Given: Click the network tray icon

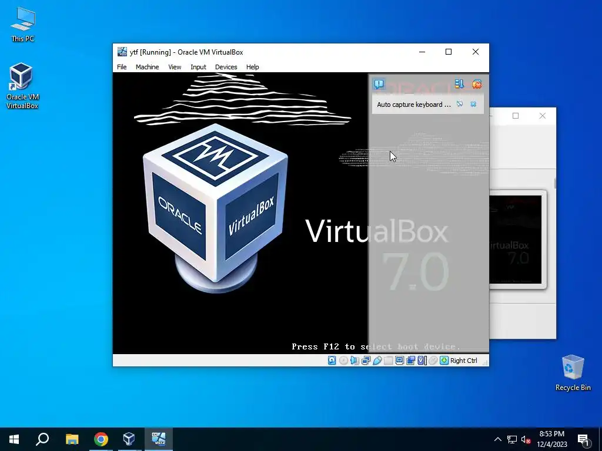Looking at the screenshot, I should click(512, 439).
